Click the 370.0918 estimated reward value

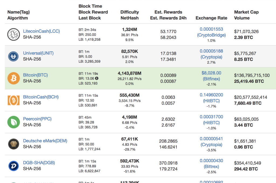(168, 163)
